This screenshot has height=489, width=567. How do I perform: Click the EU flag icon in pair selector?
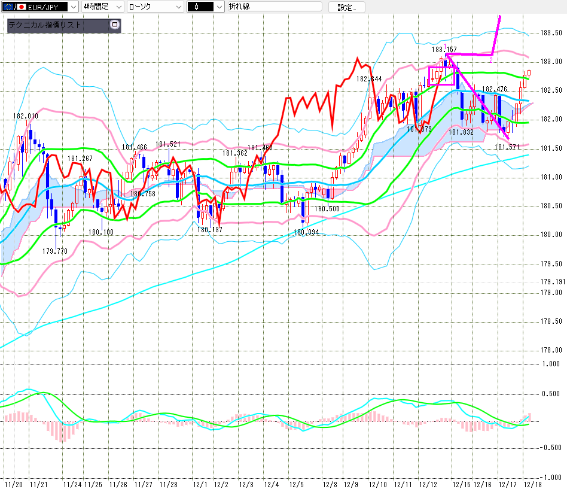[x=8, y=7]
